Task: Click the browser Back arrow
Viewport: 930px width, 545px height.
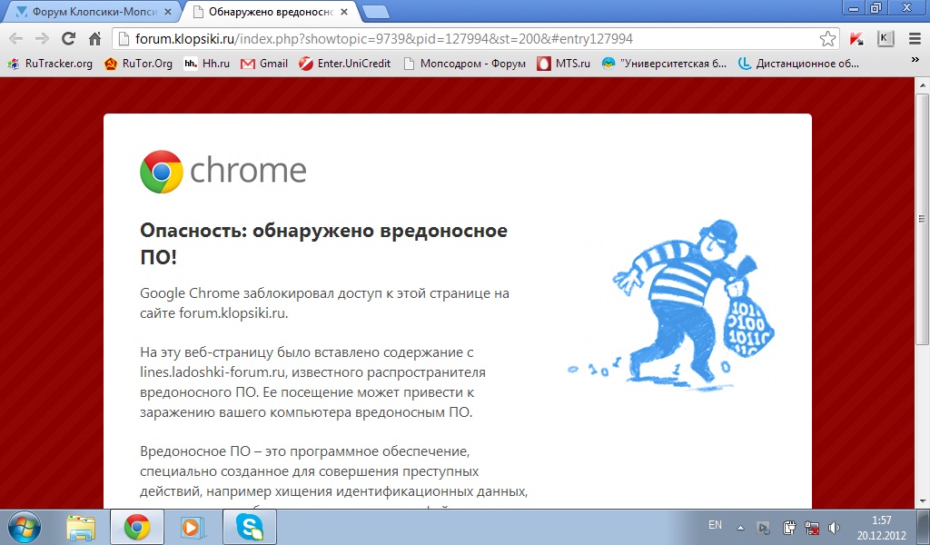Action: click(16, 39)
